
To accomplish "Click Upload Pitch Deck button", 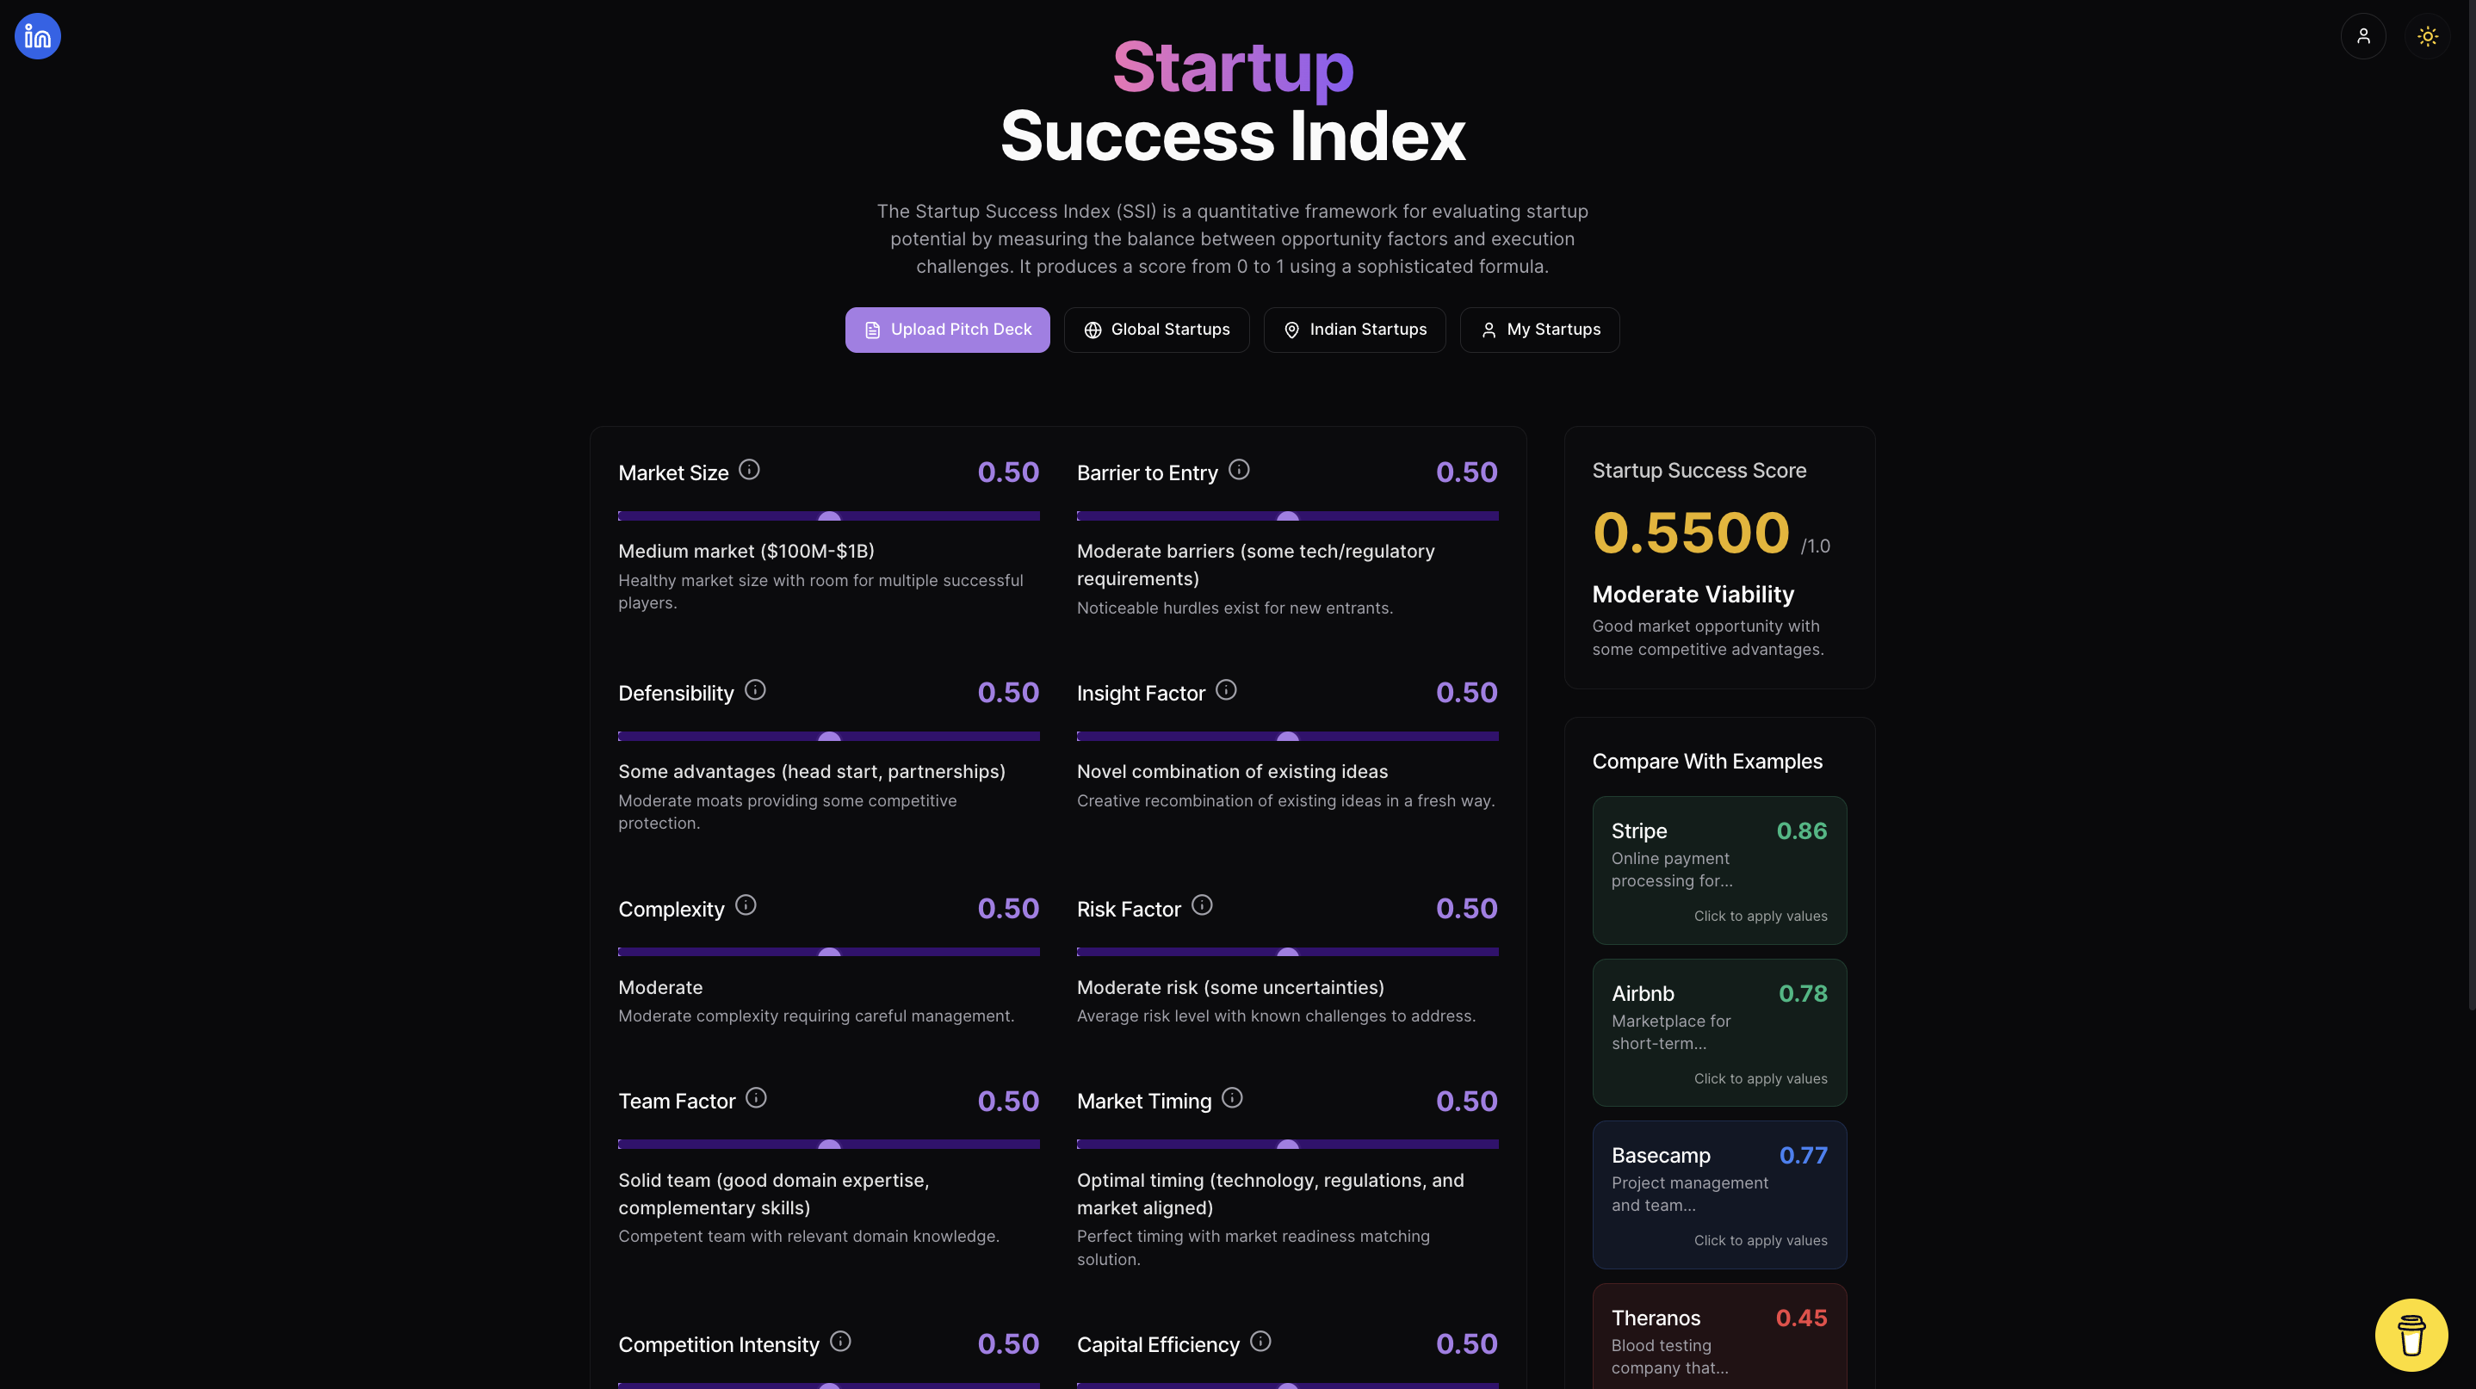I will (947, 330).
